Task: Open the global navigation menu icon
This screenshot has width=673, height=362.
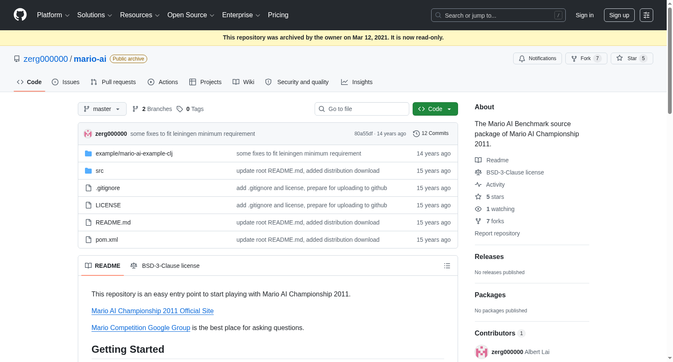Action: tap(647, 15)
